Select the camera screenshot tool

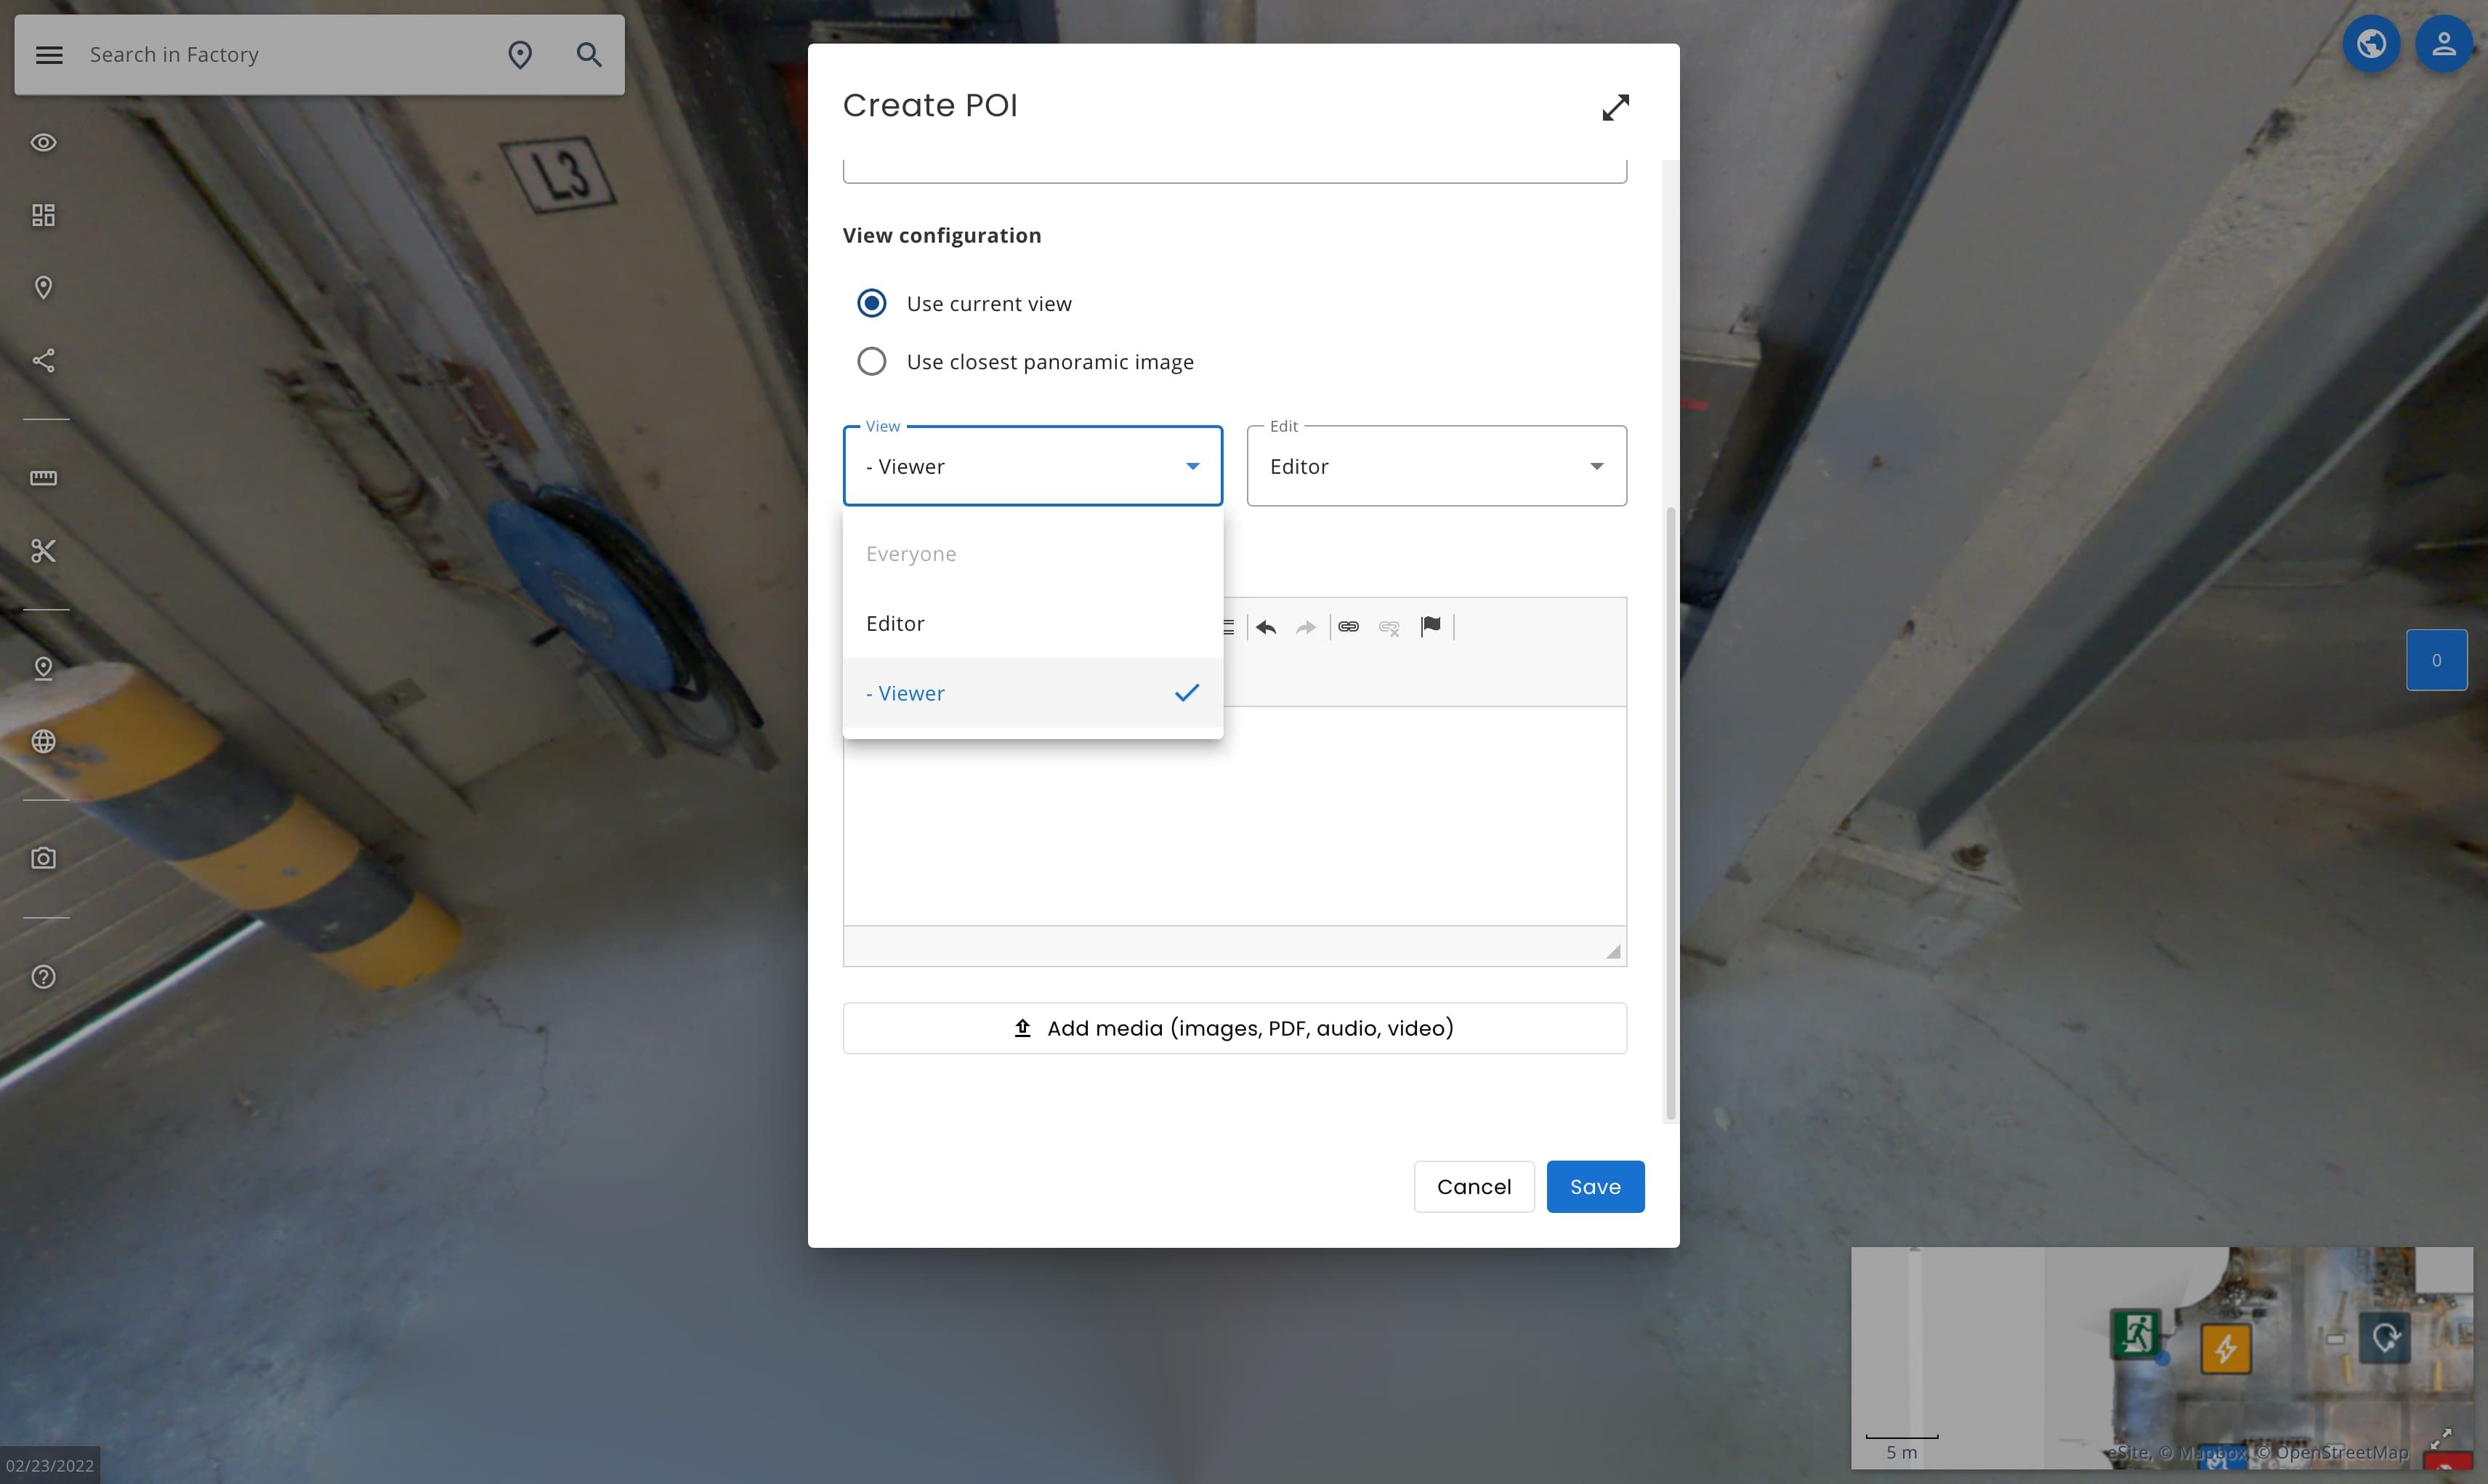44,857
